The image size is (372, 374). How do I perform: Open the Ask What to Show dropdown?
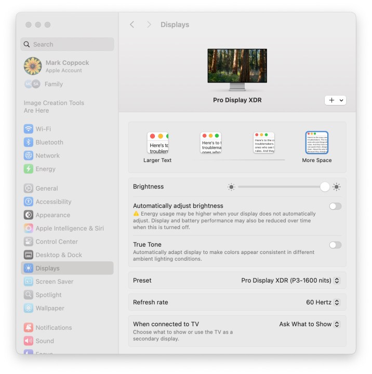(x=310, y=324)
